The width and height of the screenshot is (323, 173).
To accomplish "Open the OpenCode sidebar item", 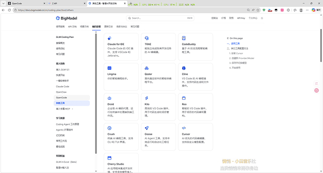I will [x=72, y=98].
